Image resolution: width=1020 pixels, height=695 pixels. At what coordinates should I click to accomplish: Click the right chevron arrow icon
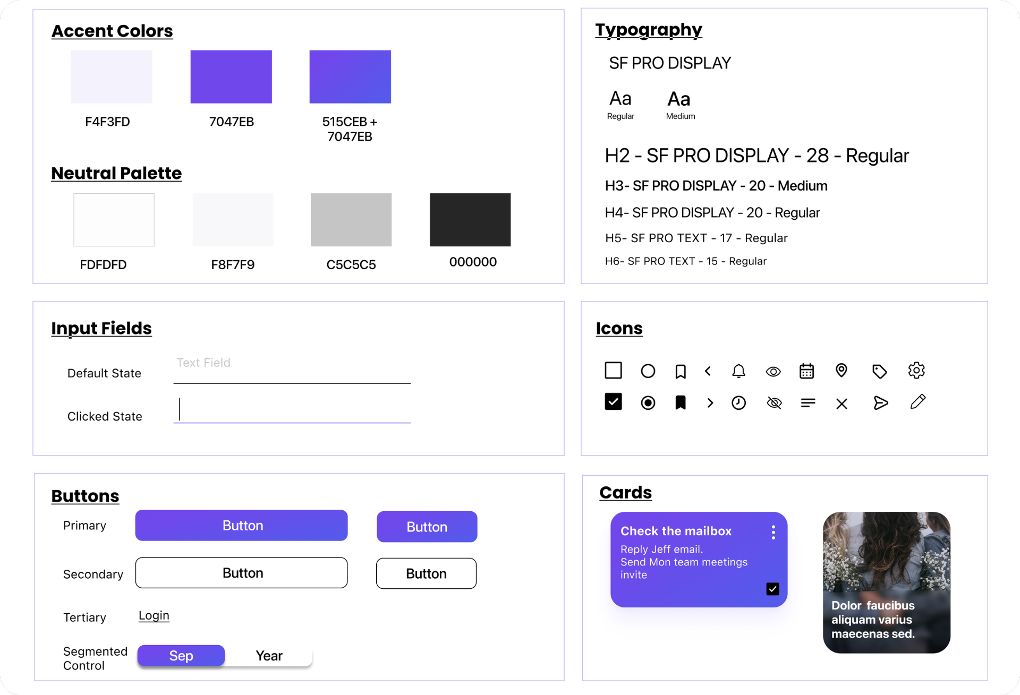(x=710, y=403)
